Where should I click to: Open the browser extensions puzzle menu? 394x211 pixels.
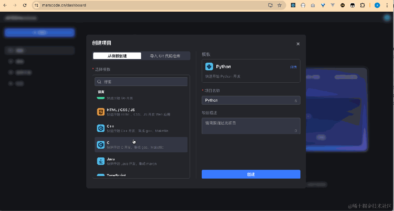[x=362, y=5]
